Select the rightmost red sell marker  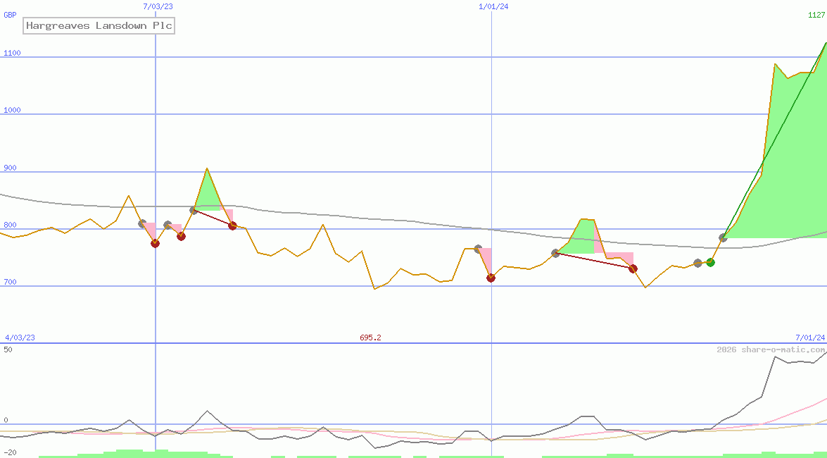click(x=632, y=268)
